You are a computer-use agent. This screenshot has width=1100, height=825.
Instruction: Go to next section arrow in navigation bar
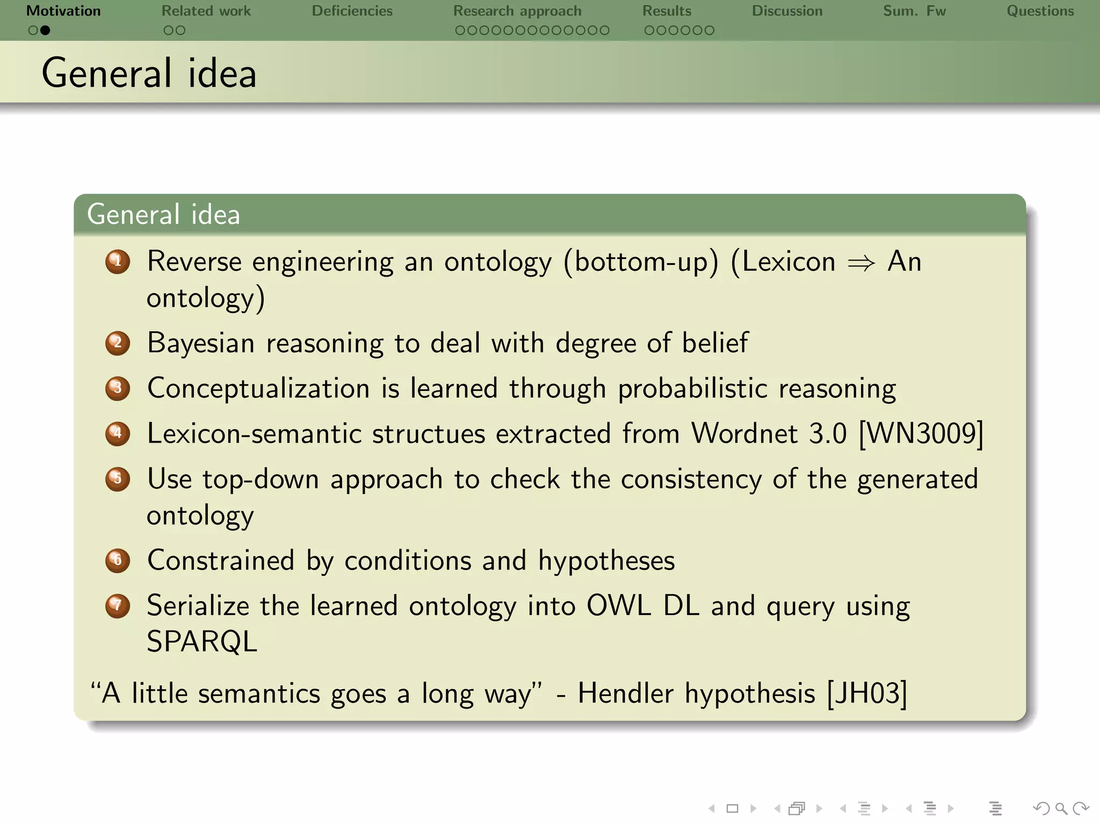click(x=951, y=808)
